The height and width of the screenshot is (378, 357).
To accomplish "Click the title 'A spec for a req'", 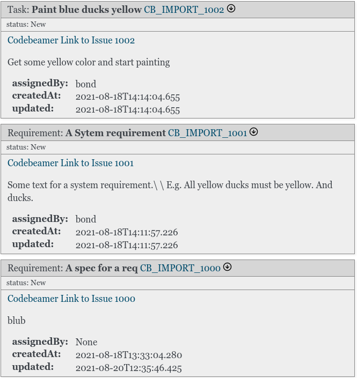I will [x=101, y=268].
